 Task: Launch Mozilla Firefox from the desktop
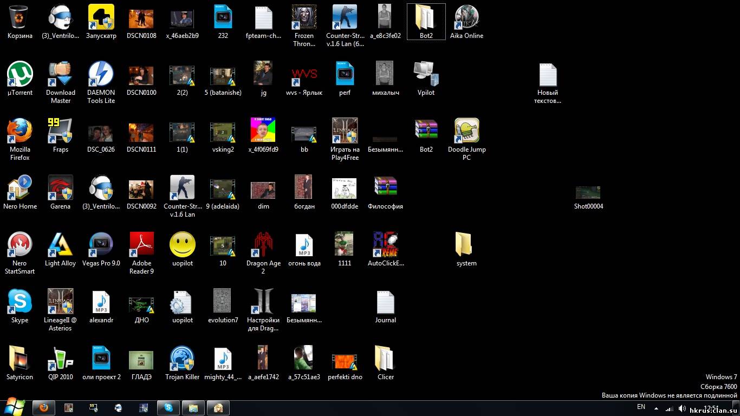20,132
